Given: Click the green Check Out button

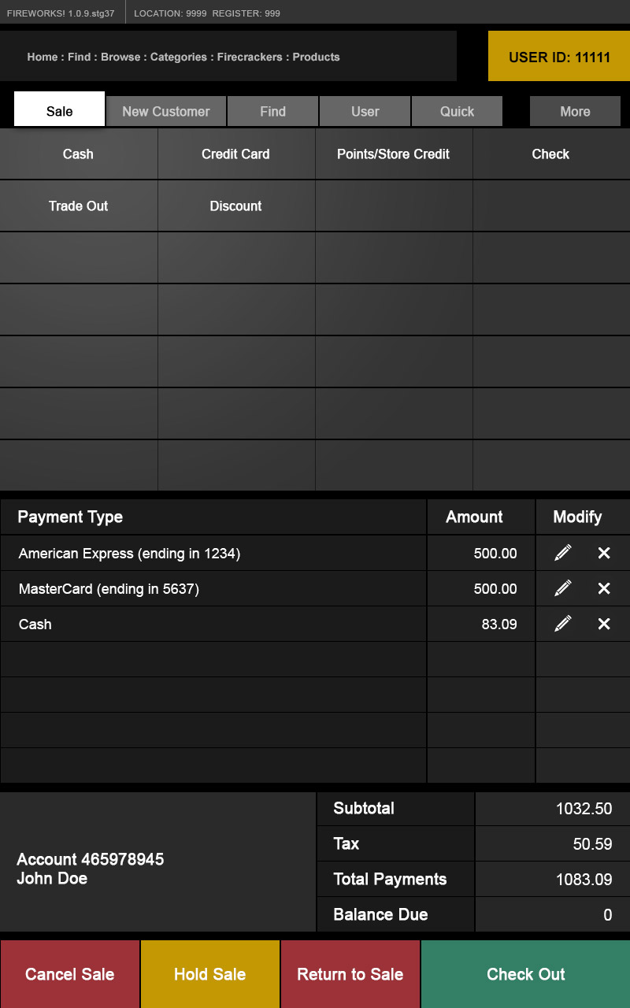Looking at the screenshot, I should pyautogui.click(x=525, y=974).
